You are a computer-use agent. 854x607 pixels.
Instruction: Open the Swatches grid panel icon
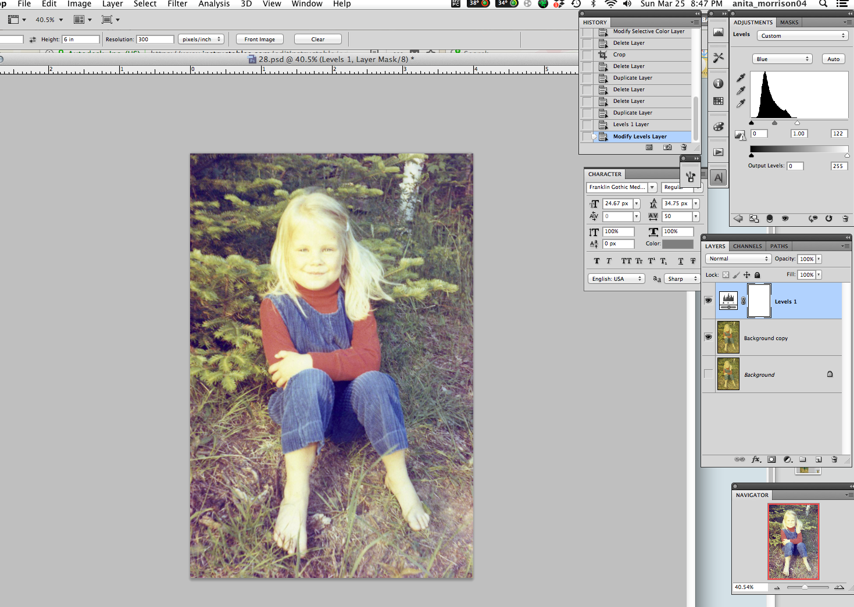[x=719, y=101]
